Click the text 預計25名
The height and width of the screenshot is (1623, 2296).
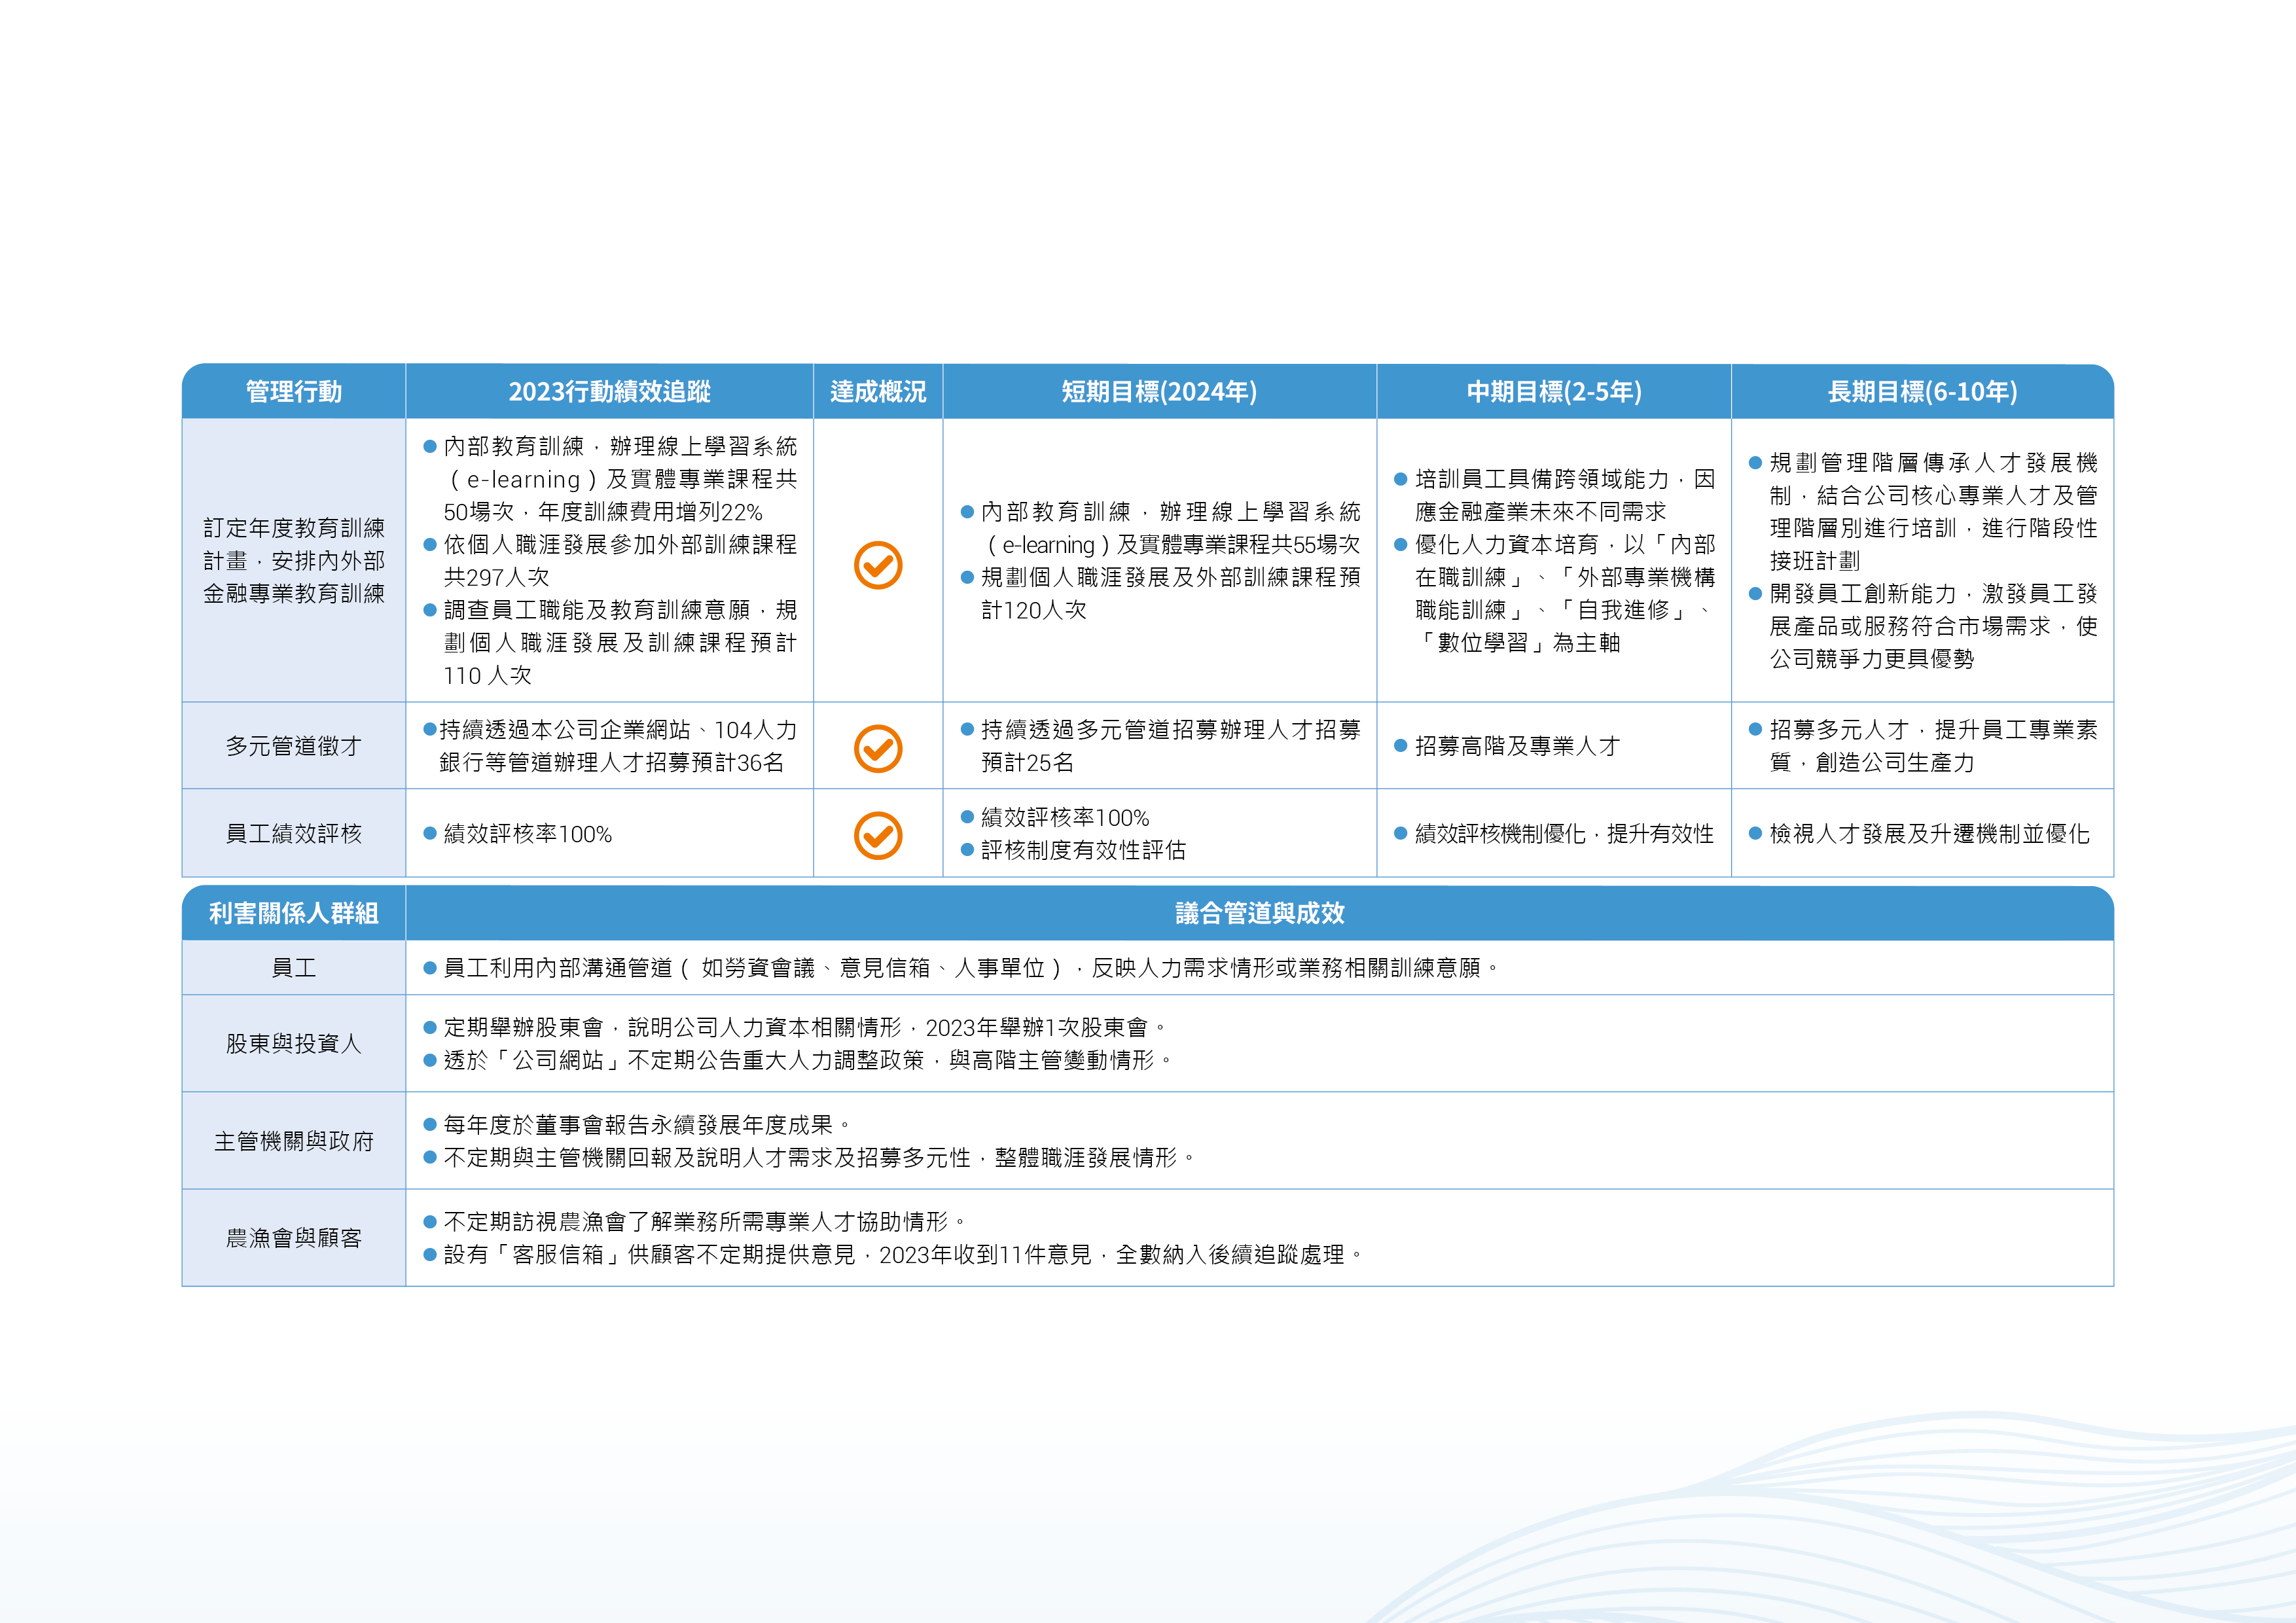[1027, 762]
